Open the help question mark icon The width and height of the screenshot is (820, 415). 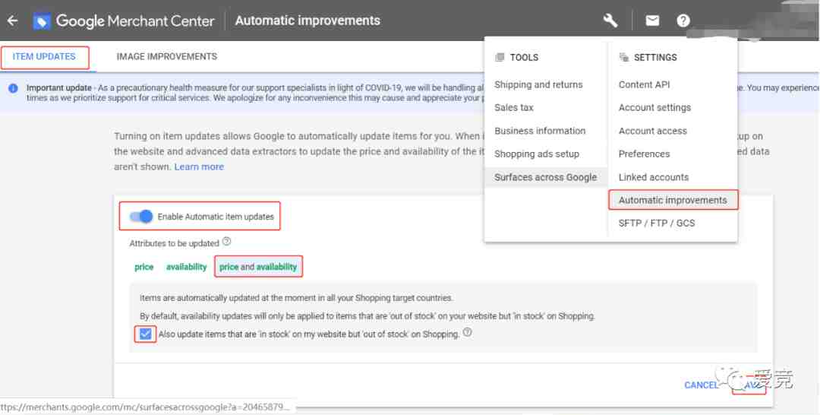683,21
